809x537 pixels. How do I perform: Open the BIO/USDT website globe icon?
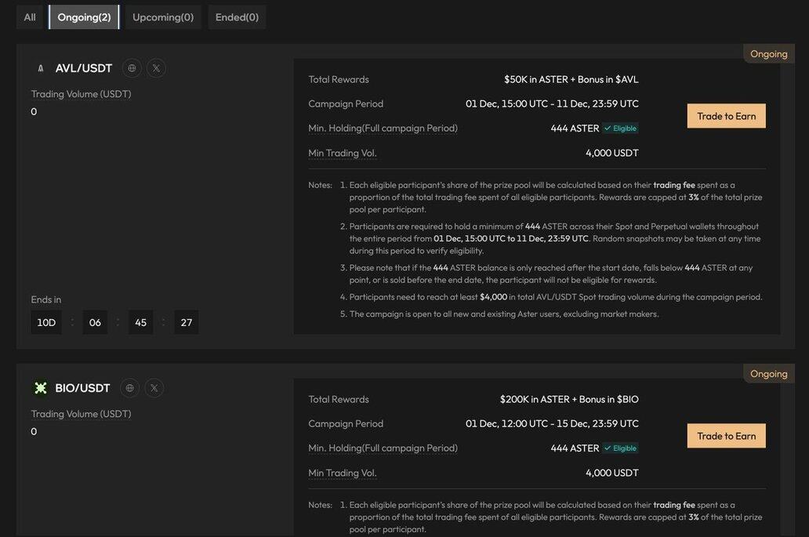click(129, 388)
